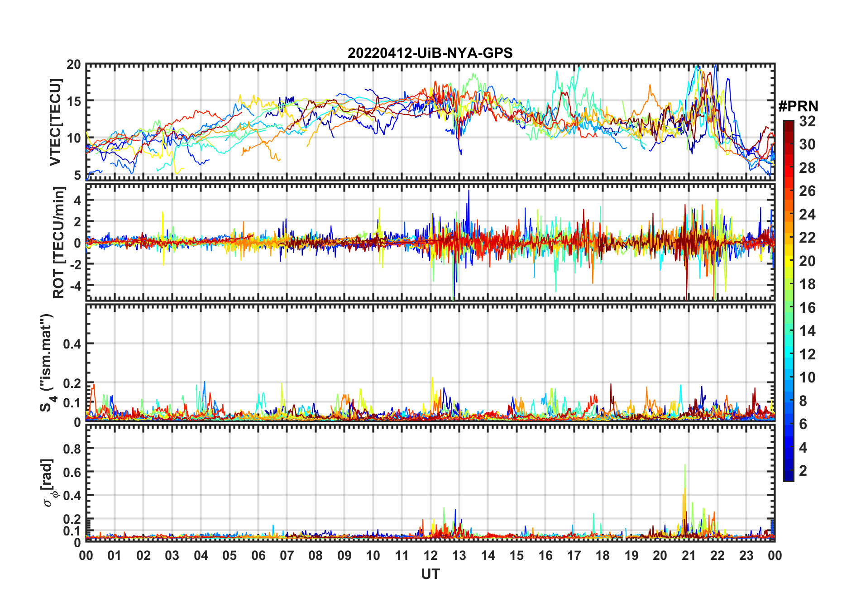Click the PRN jet colorbar strip
The image size is (861, 602).
click(x=789, y=301)
